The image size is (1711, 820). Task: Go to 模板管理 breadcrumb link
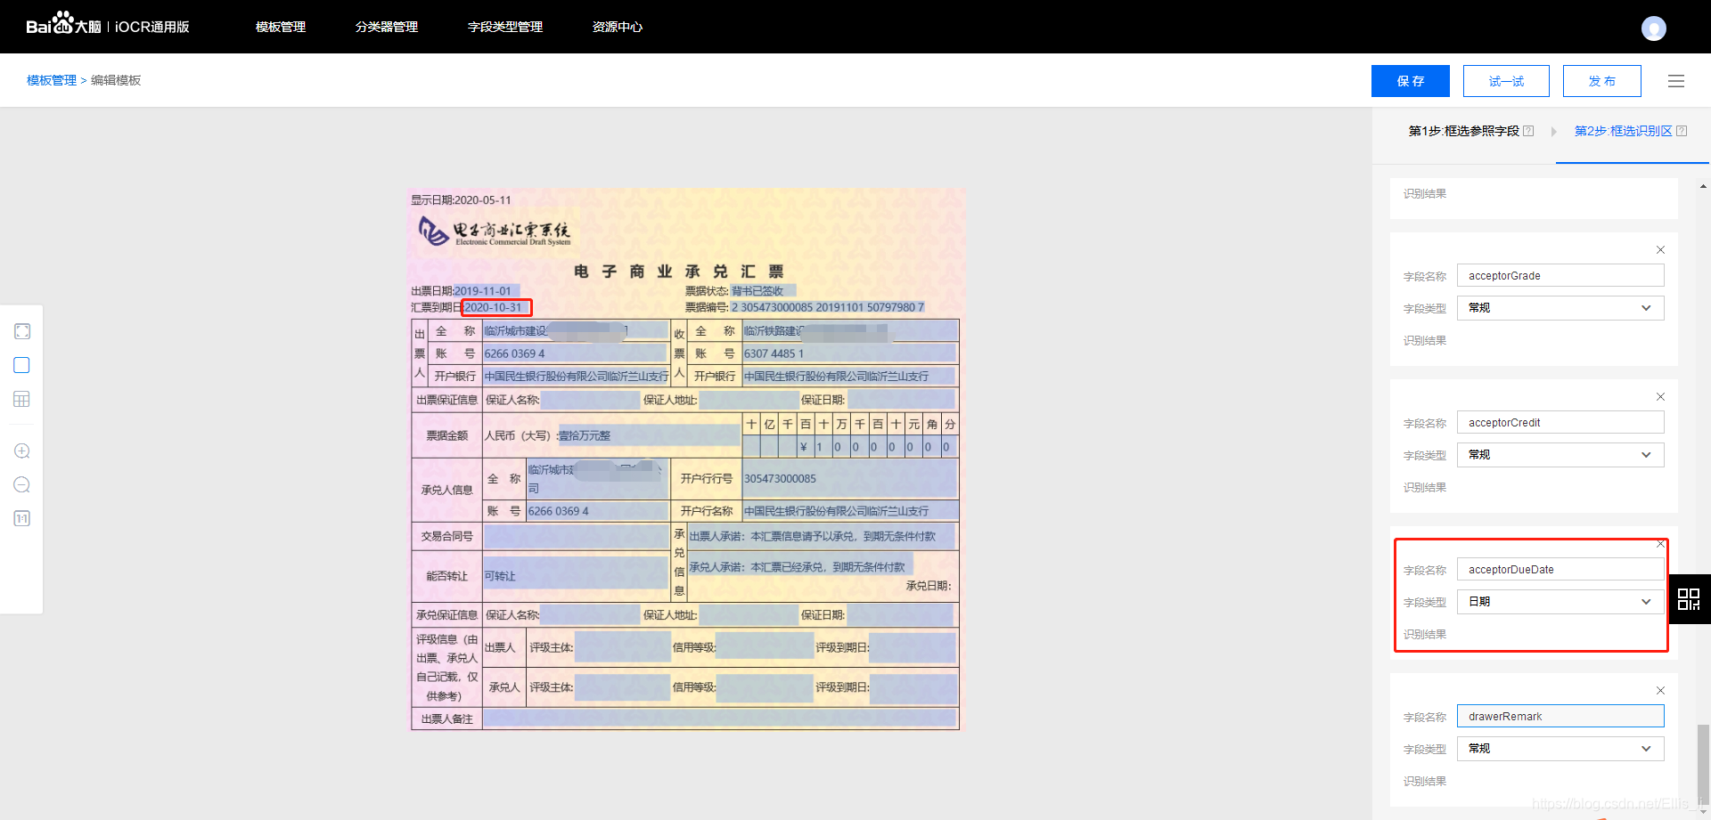pyautogui.click(x=52, y=80)
